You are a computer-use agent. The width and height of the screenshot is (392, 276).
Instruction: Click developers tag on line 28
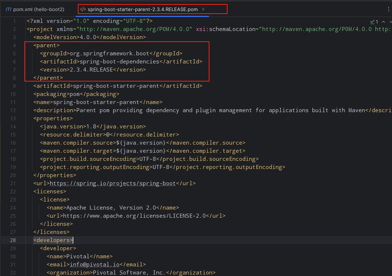[x=53, y=240]
